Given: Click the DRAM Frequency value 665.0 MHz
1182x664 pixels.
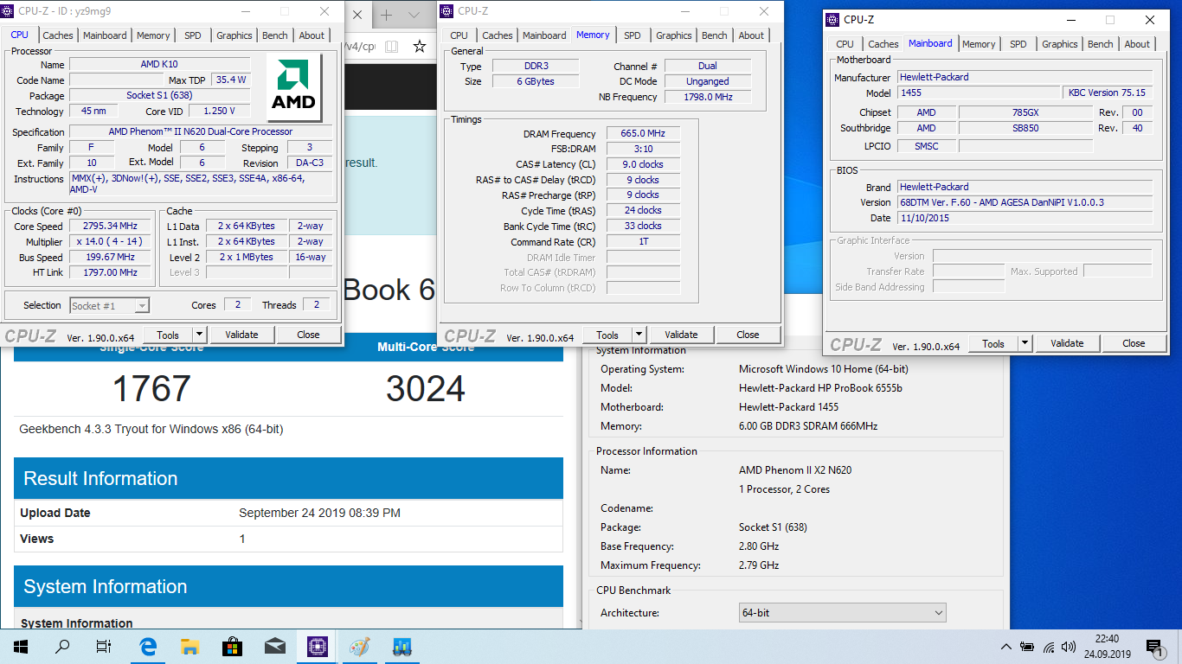Looking at the screenshot, I should [643, 134].
